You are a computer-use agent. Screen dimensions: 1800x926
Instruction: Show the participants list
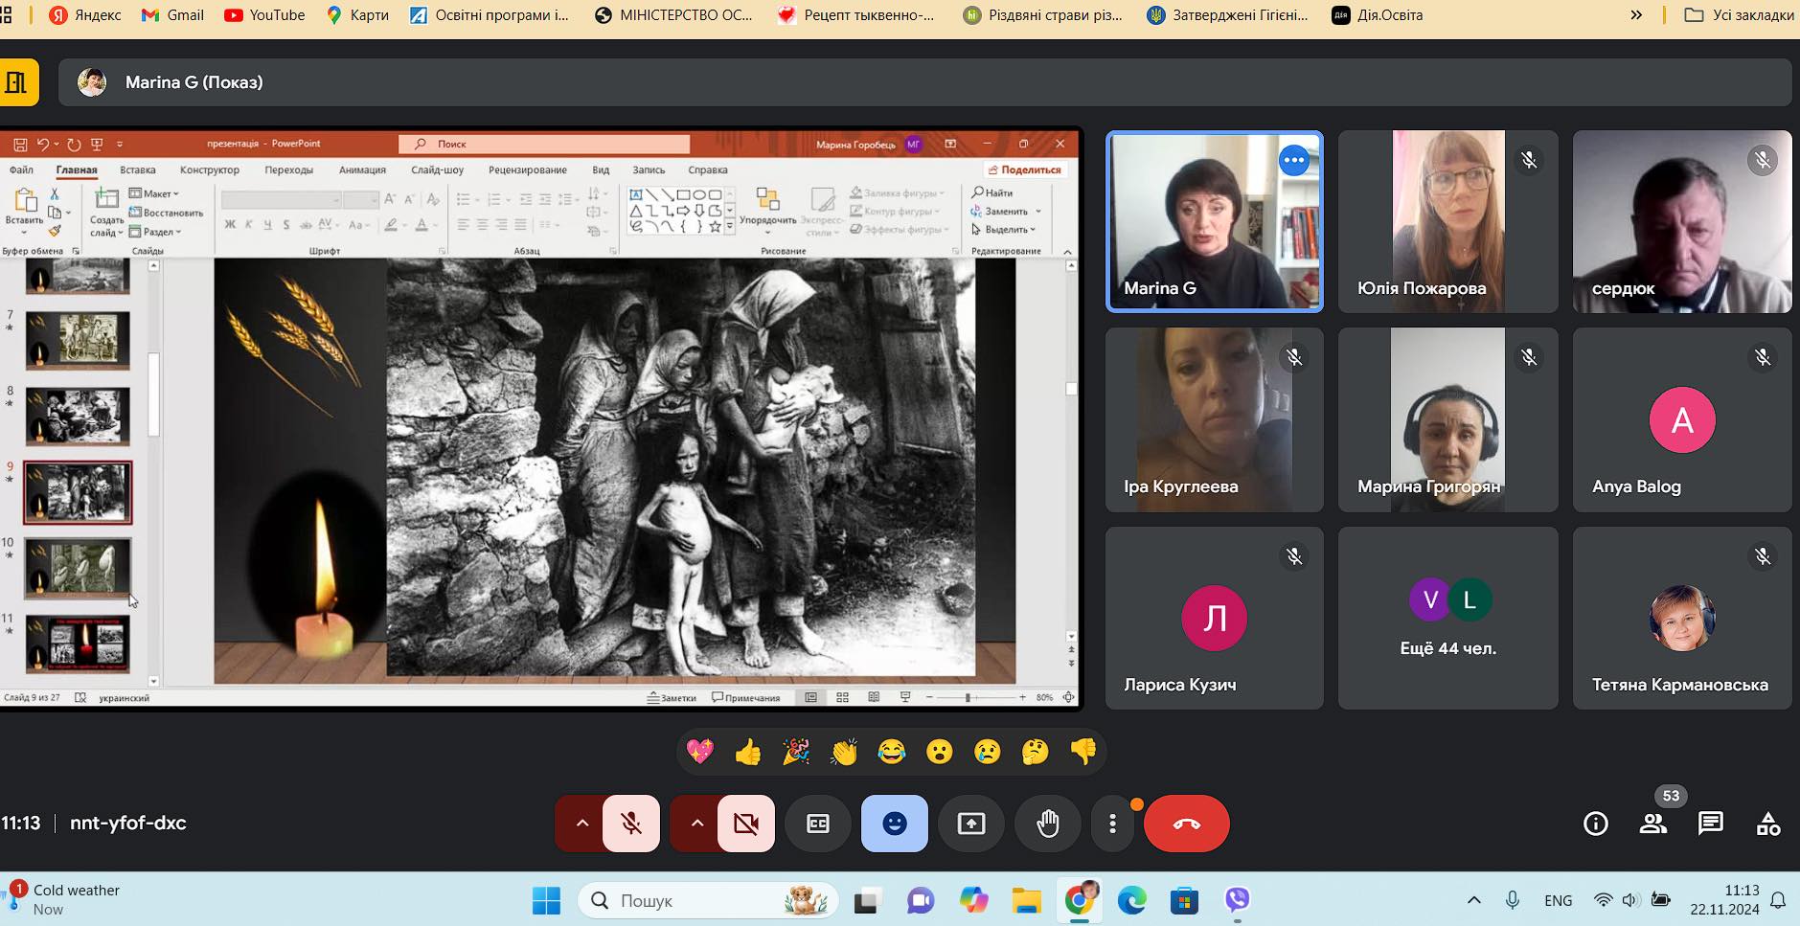point(1652,824)
